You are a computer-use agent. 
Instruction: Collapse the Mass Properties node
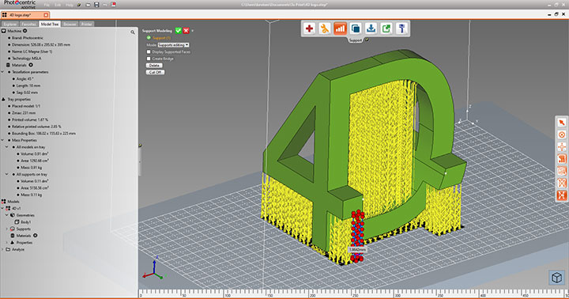tap(3, 140)
